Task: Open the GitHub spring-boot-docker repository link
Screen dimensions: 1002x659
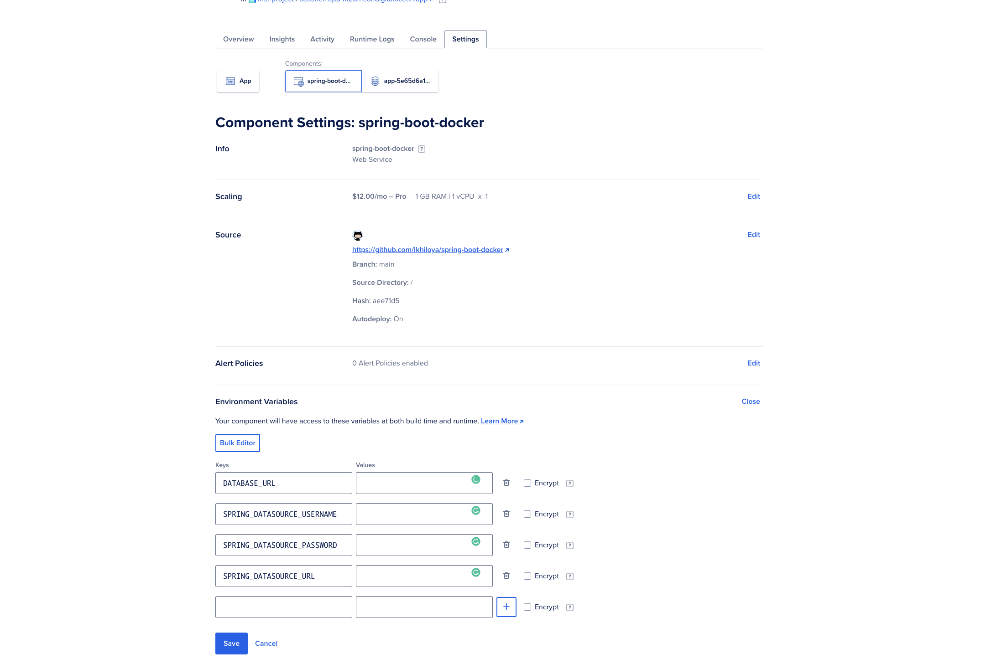Action: point(428,250)
